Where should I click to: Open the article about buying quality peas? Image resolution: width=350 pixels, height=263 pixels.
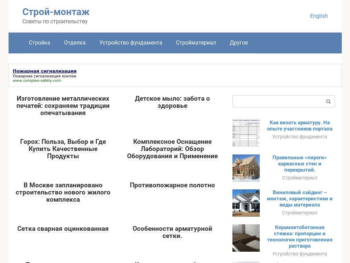click(x=63, y=149)
